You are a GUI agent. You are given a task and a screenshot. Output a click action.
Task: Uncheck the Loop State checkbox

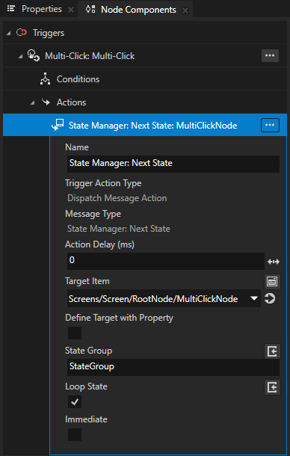pos(75,402)
